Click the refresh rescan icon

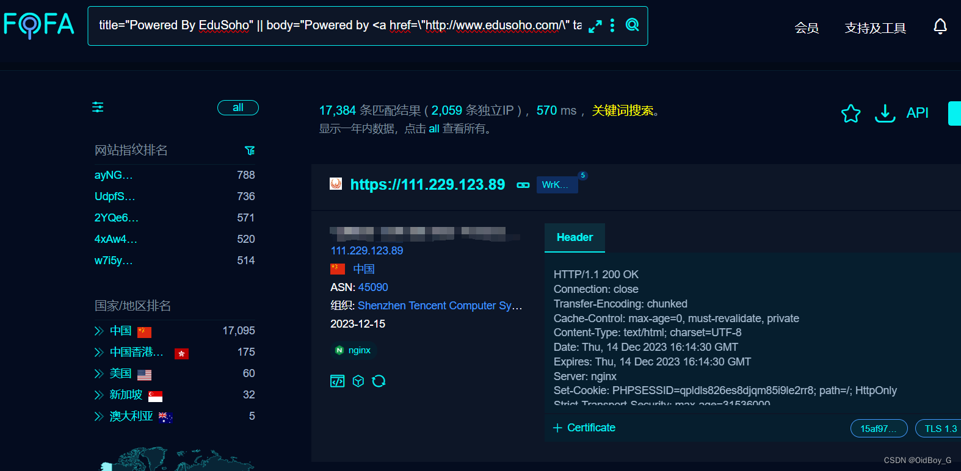point(379,381)
